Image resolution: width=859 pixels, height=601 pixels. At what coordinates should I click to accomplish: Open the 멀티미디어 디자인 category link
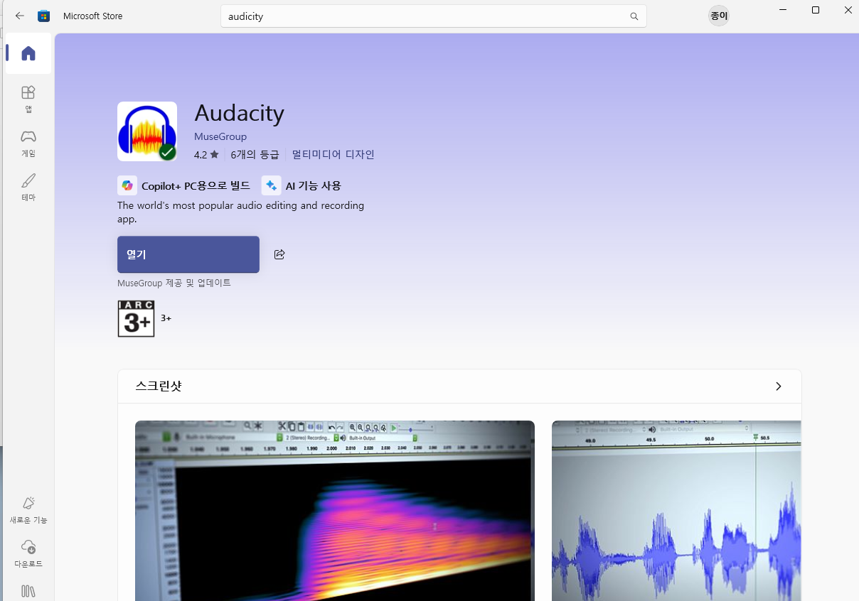[x=334, y=154]
